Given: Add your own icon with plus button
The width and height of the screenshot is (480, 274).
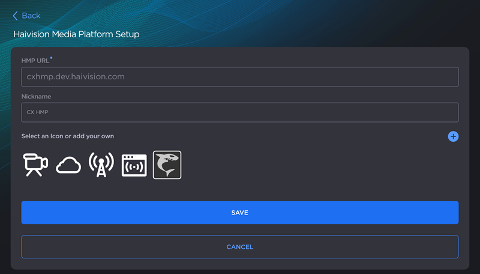Looking at the screenshot, I should coord(453,136).
